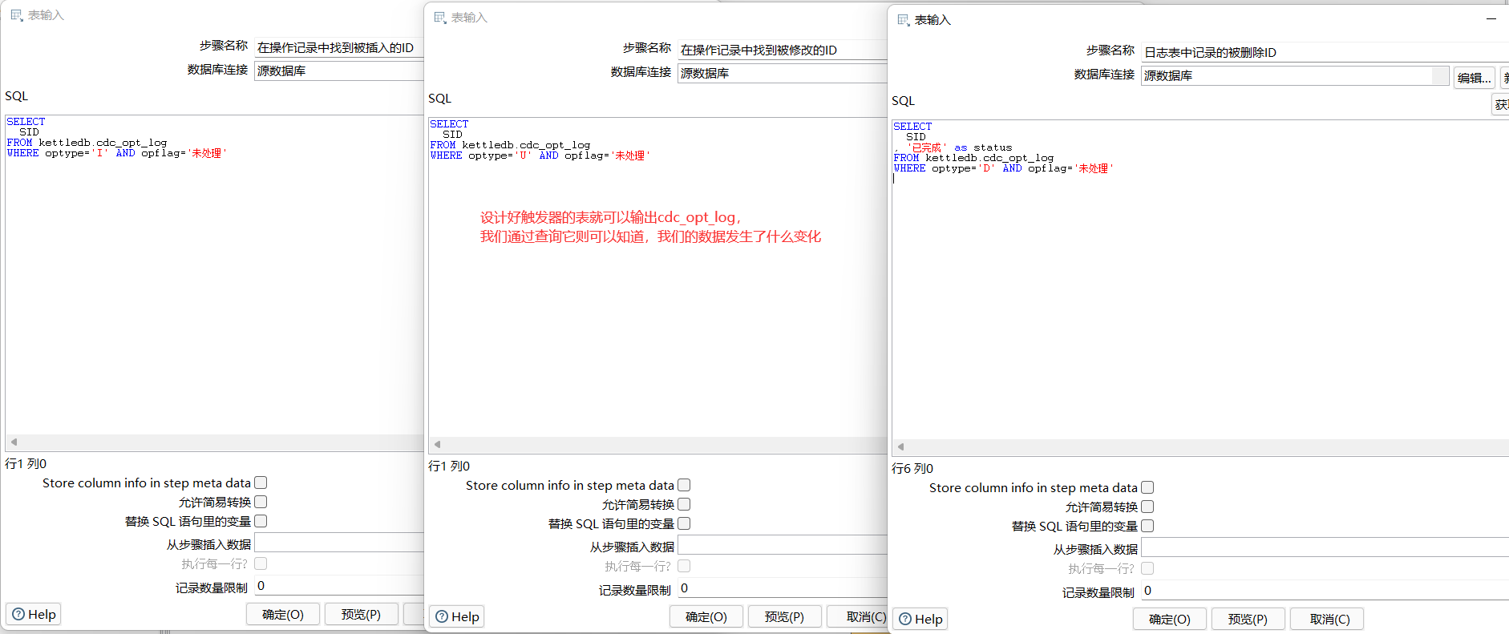Click 记录数量限制 field in left window
This screenshot has height=634, width=1509.
(x=339, y=586)
